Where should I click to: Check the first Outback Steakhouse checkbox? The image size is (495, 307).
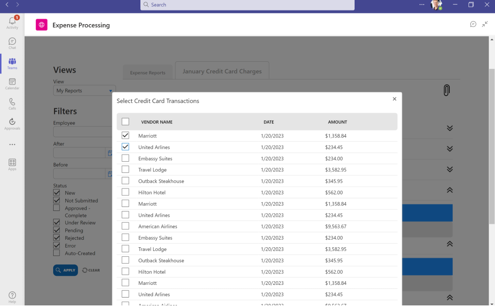pyautogui.click(x=125, y=181)
